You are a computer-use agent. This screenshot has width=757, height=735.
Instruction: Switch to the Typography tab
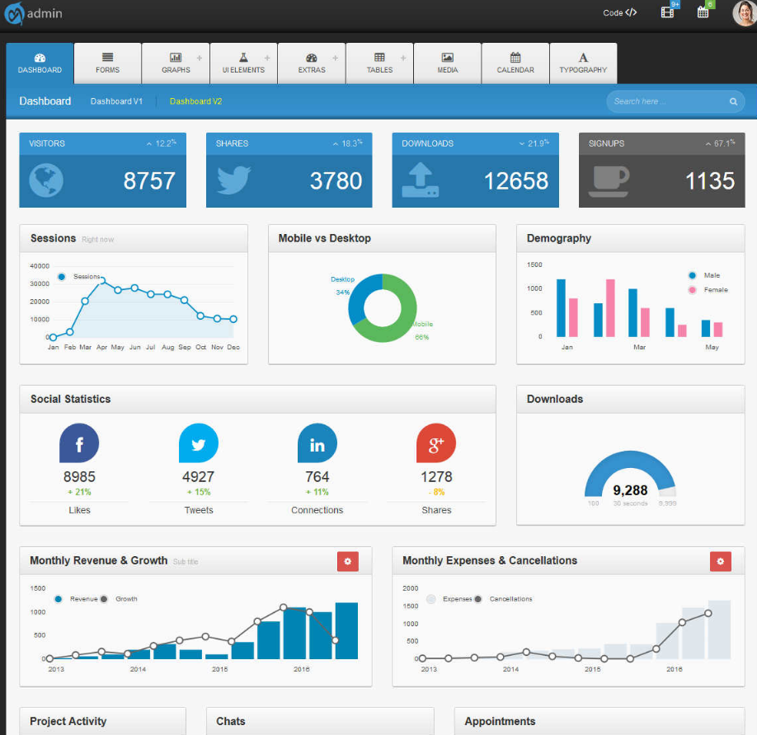[583, 63]
